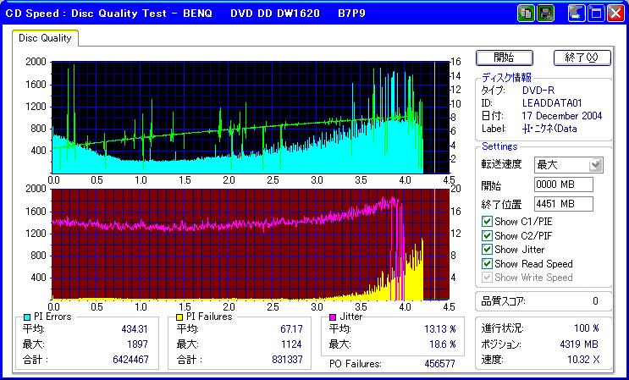Image resolution: width=629 pixels, height=380 pixels.
Task: Toggle the Show C1/PIE checkbox
Action: point(487,221)
